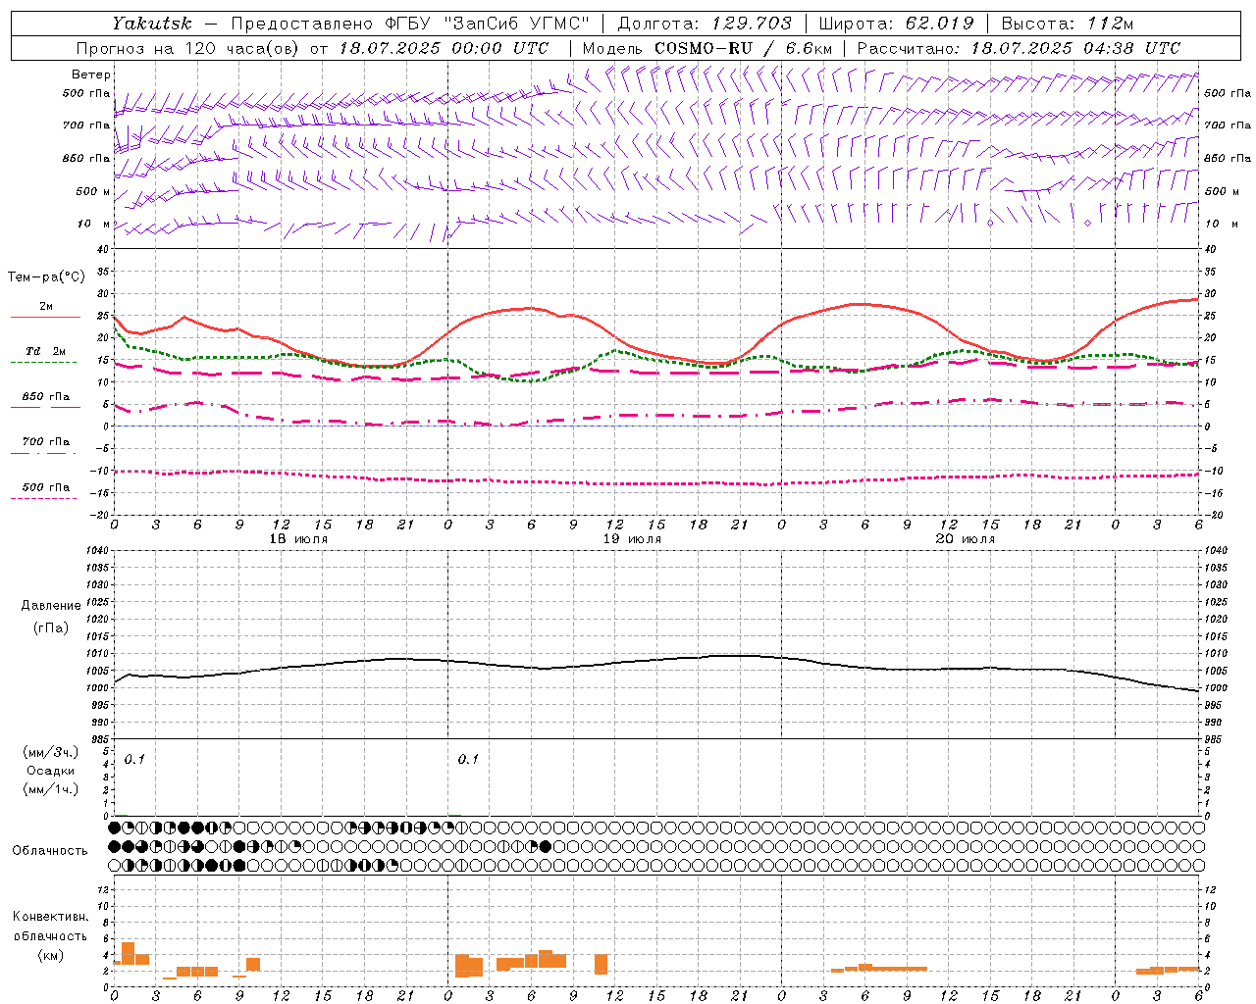Click the "(гПа)" unit label under Давление
This screenshot has width=1256, height=1004.
51,627
